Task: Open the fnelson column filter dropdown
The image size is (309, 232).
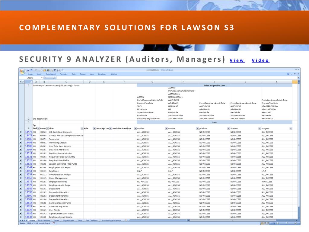Action: point(260,128)
